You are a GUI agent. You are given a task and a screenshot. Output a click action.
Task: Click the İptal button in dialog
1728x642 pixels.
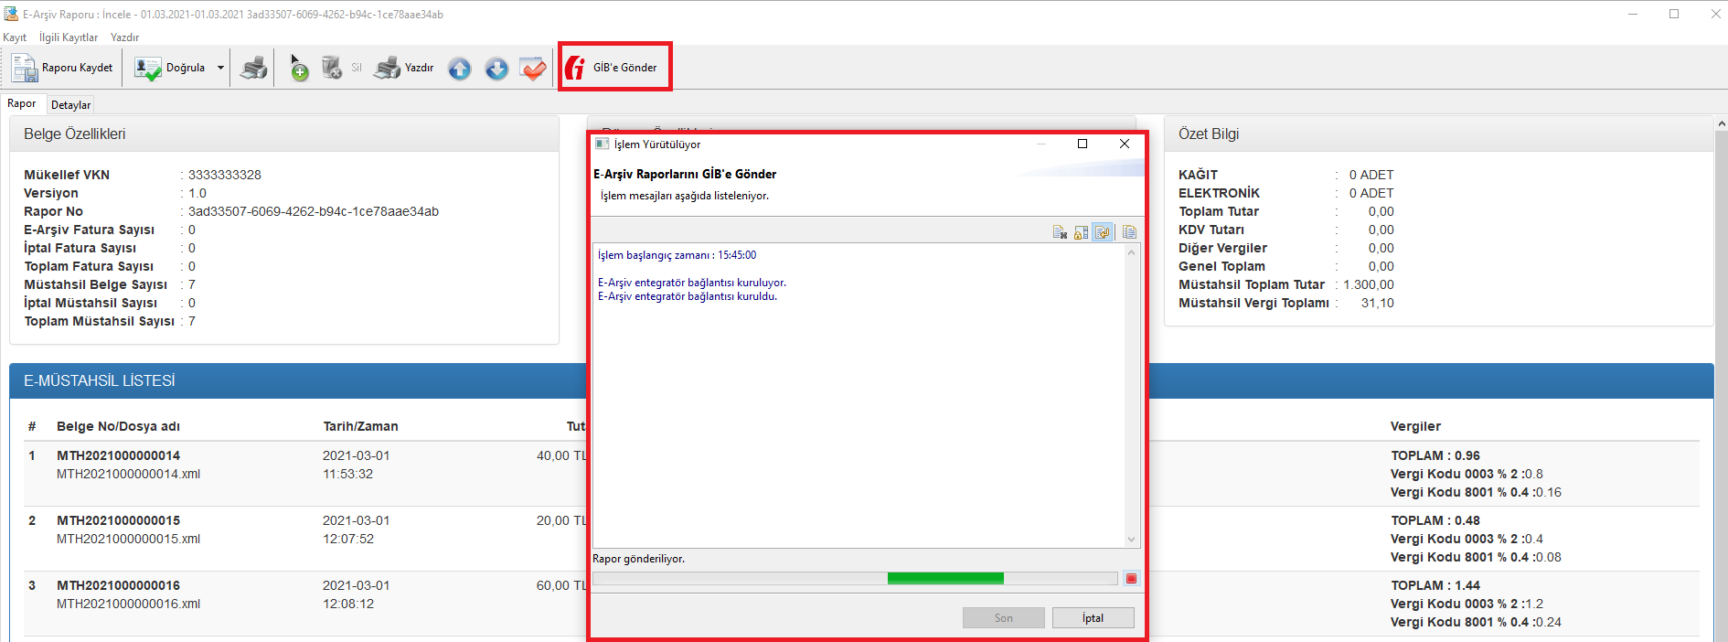click(x=1093, y=618)
